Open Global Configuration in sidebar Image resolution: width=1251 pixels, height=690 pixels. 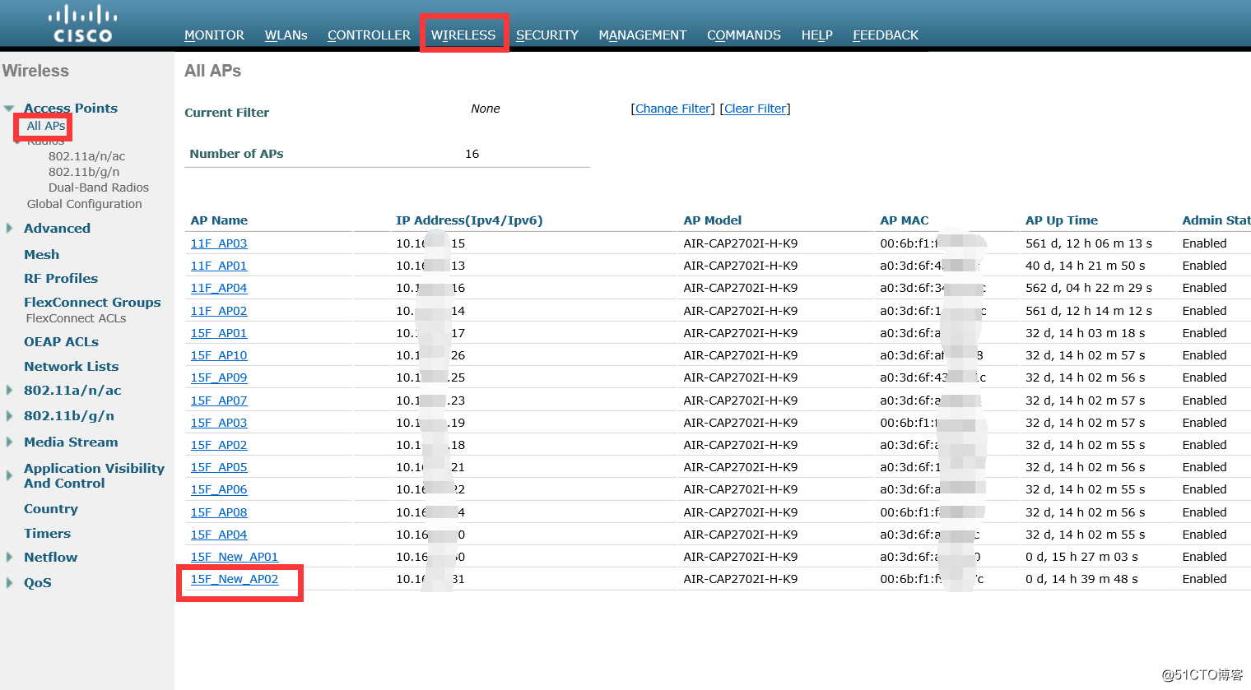tap(84, 204)
